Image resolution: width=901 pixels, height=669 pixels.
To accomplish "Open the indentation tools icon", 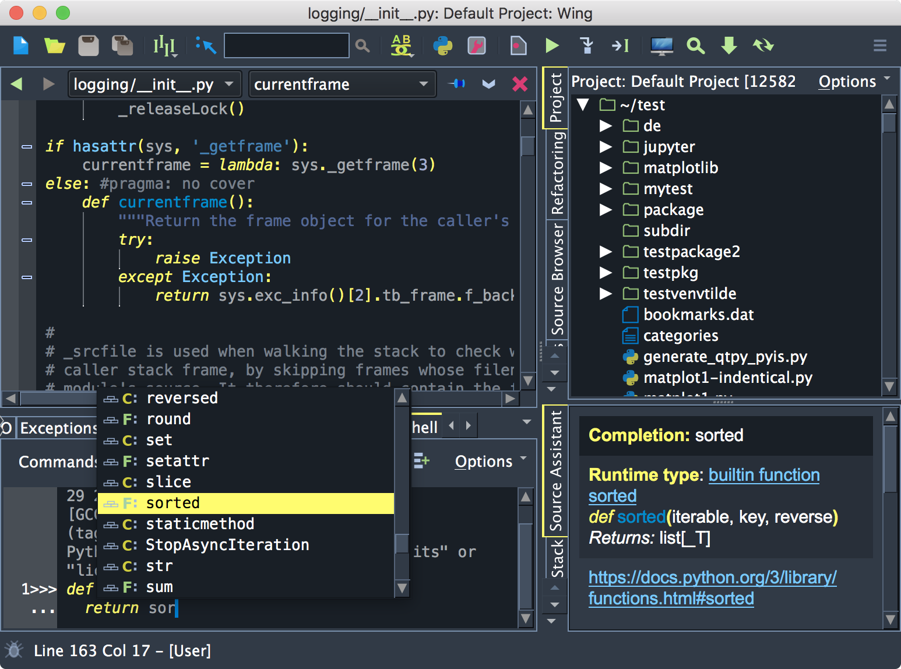I will (165, 45).
